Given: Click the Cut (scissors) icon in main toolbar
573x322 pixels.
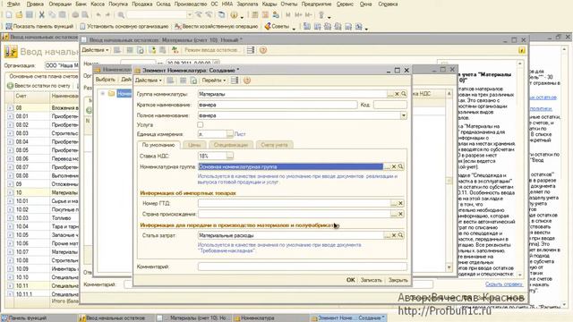Looking at the screenshot, I should 42,15.
